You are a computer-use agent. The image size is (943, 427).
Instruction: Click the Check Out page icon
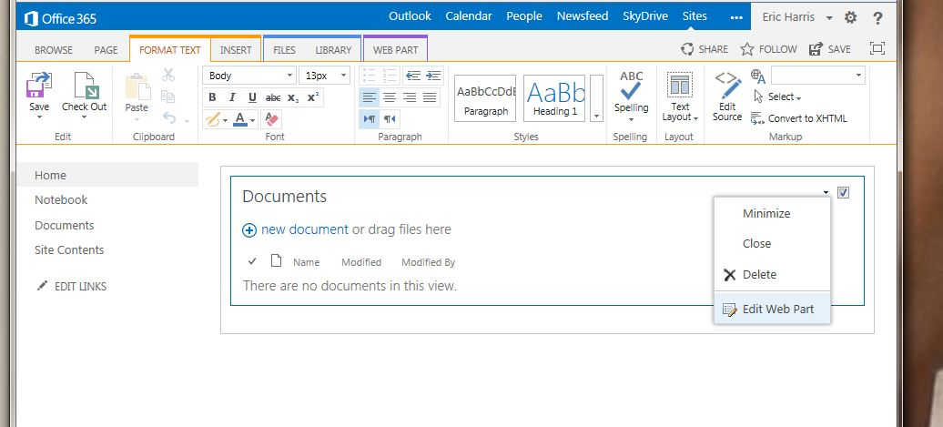click(x=85, y=86)
